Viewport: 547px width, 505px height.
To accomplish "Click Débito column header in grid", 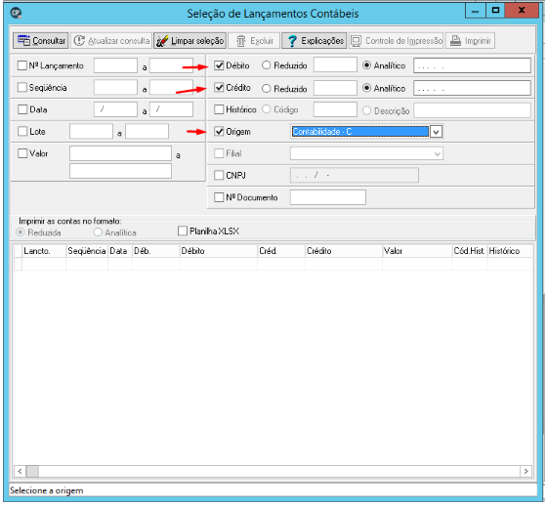I will 219,251.
